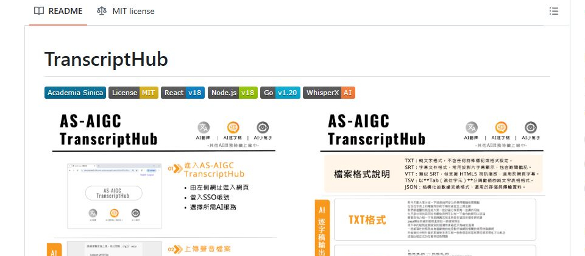585x256 pixels.
Task: Switch to the MIT license tab
Action: (126, 11)
